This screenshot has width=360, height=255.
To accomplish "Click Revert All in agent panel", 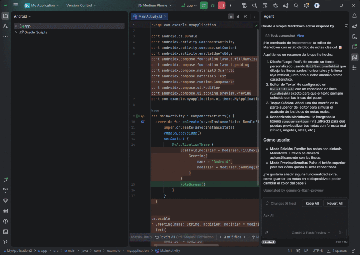I will coord(335,203).
